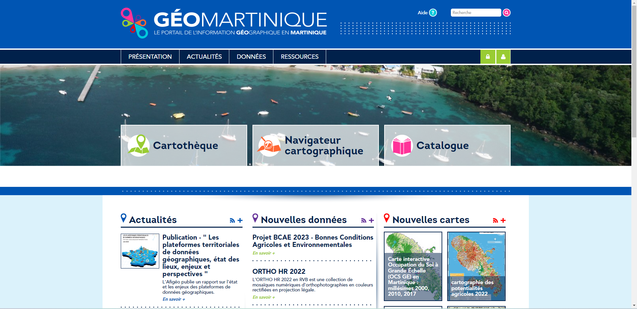Click En savoir + under ORTHO HR 2022

264,297
